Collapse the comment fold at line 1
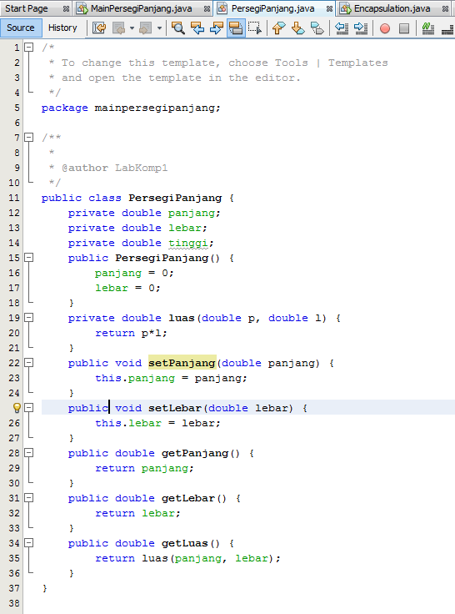455x614 pixels. point(28,48)
